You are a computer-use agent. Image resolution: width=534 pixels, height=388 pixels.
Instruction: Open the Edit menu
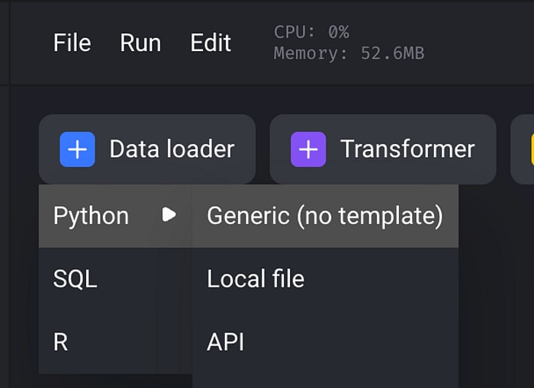pos(211,43)
